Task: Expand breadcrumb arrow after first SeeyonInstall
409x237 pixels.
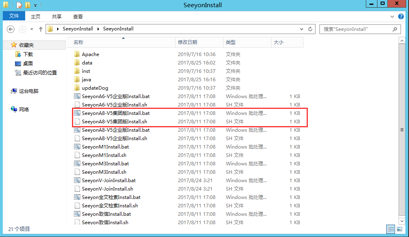Action: pos(98,29)
